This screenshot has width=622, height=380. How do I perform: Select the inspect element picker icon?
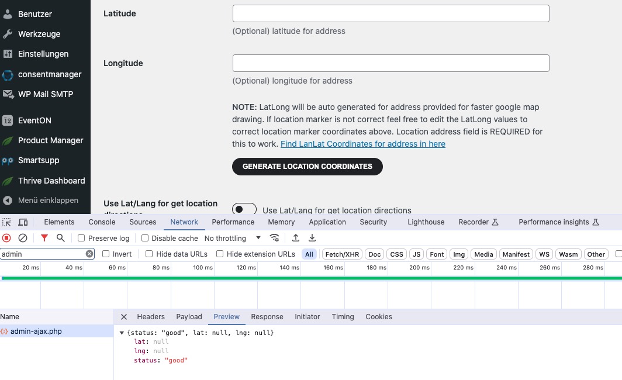7,222
